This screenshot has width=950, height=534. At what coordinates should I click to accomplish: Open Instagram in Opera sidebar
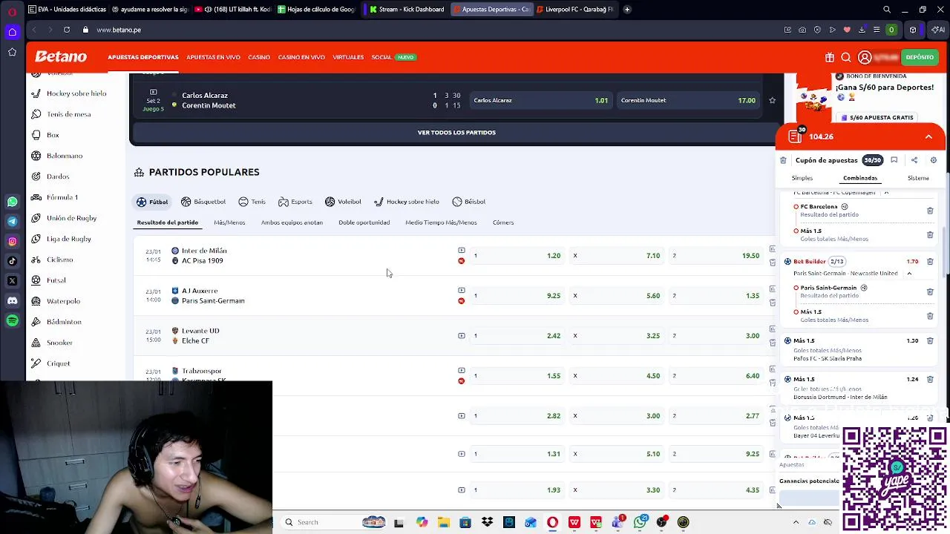click(x=13, y=241)
